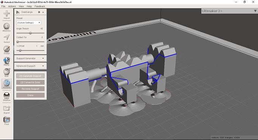Open the Import tool
Image resolution: width=258 pixels, height=140 pixels.
point(6,15)
